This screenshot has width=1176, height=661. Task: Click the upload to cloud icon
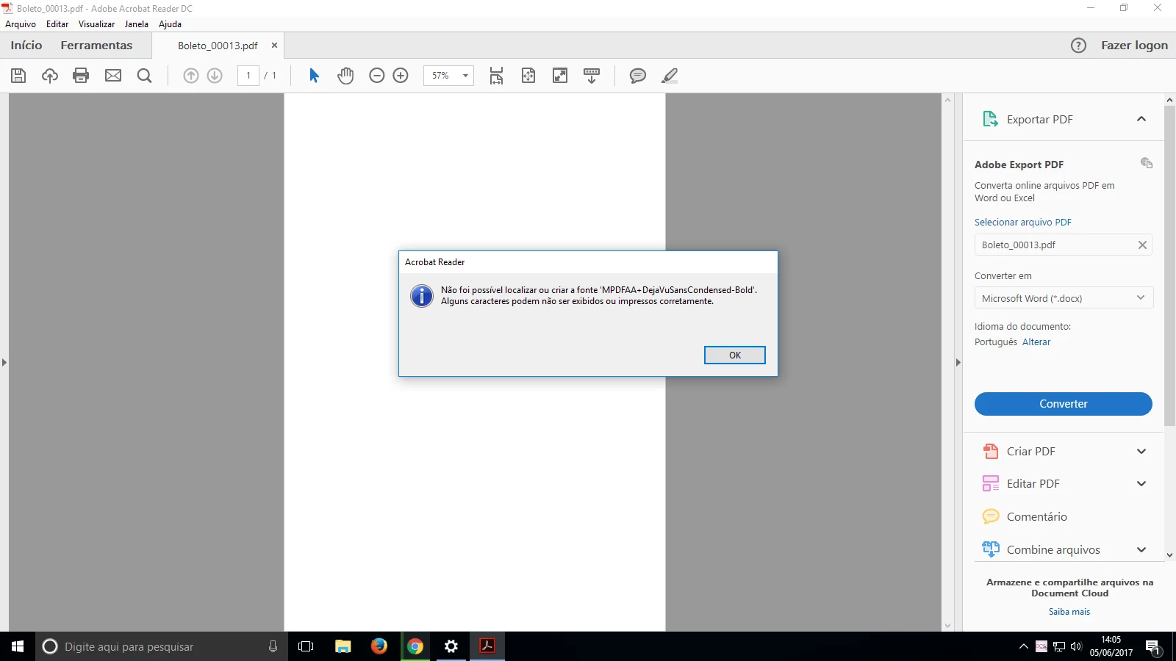[x=50, y=76]
